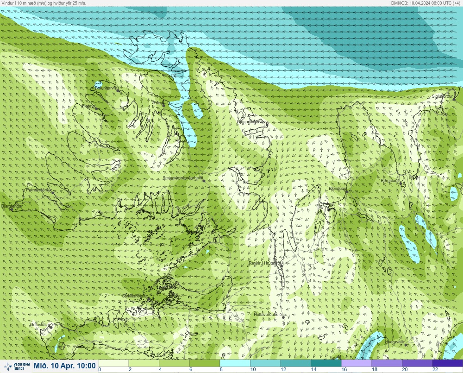
Task: Select the 18–20 m/s purple legend swatch
Action: point(387,363)
